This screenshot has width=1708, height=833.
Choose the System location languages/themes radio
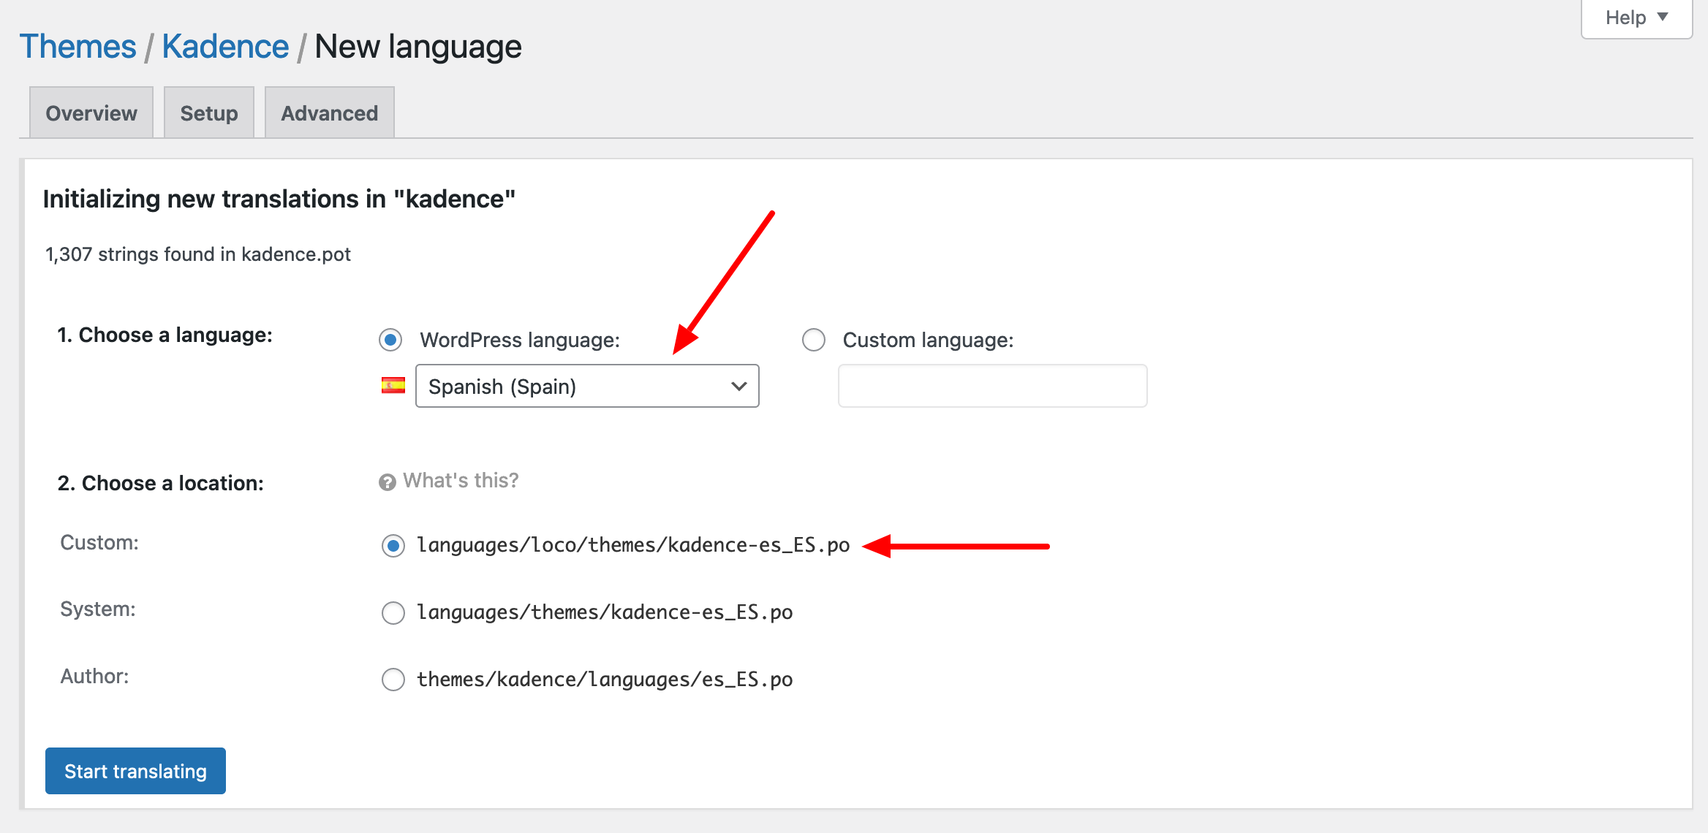(x=393, y=613)
